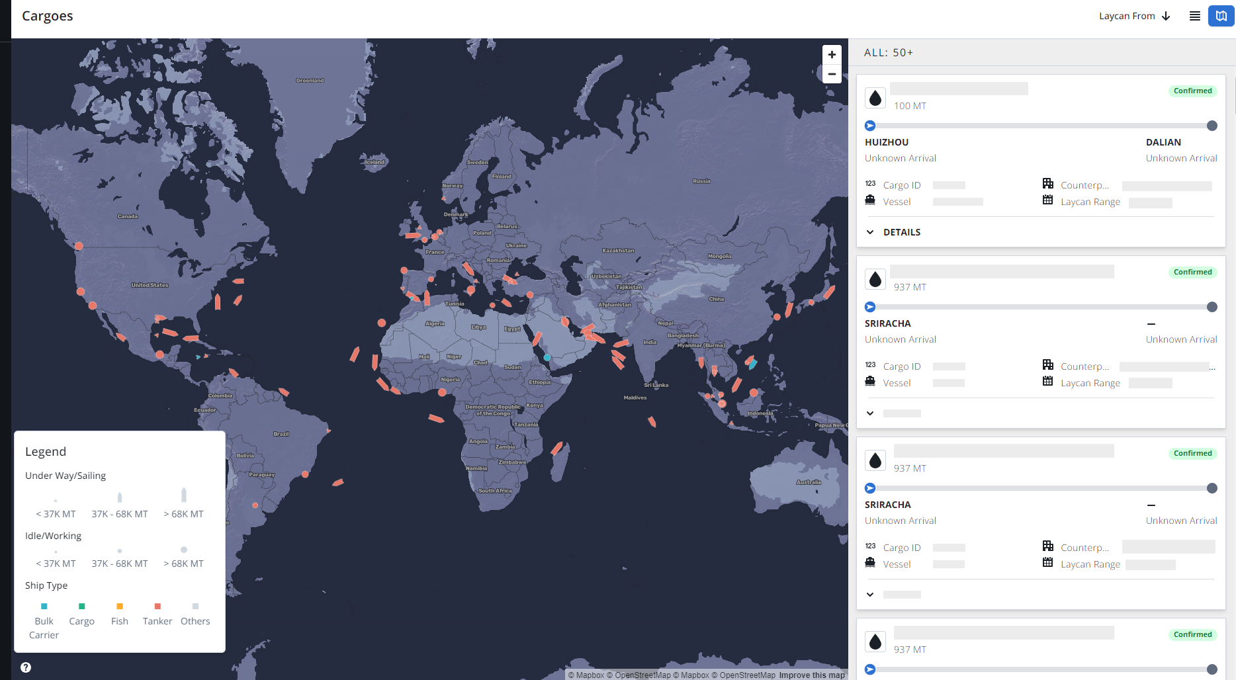Select the ALL: 50+ tab above the cargo list
Image resolution: width=1236 pixels, height=680 pixels.
pos(887,52)
